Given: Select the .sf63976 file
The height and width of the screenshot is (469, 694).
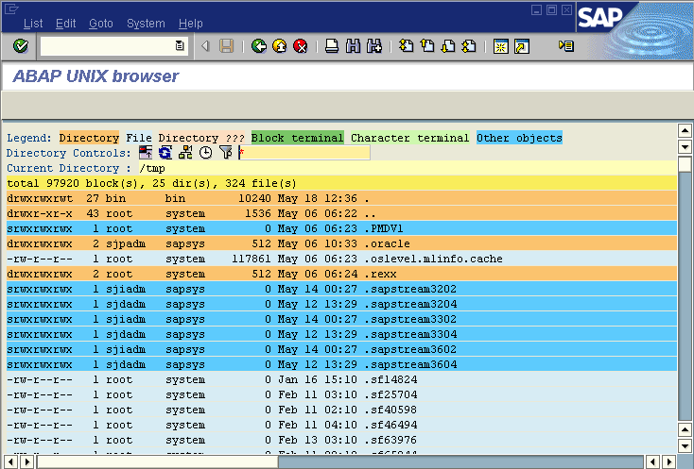Looking at the screenshot, I should coord(341,440).
